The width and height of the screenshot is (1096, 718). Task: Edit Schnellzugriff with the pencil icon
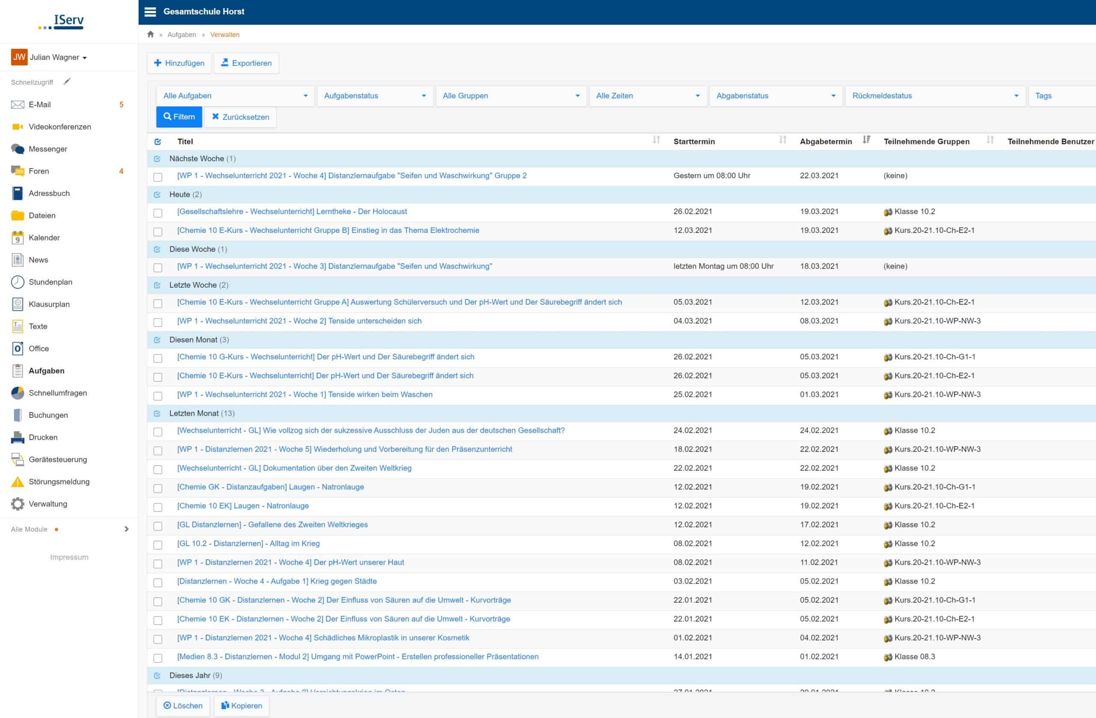[67, 81]
